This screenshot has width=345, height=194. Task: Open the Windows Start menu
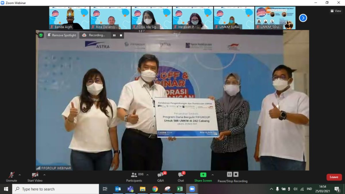[x=6, y=189]
